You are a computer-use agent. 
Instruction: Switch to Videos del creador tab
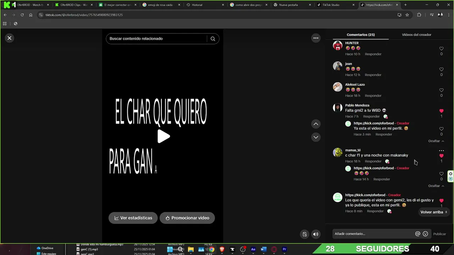point(416,35)
